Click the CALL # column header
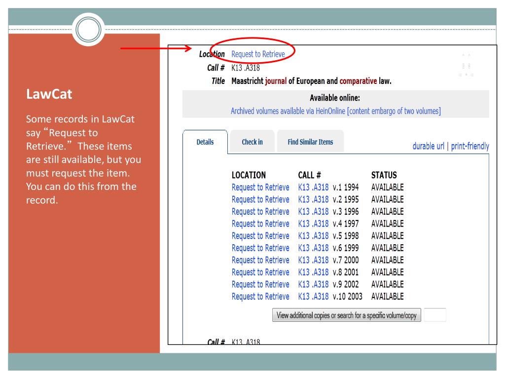The width and height of the screenshot is (505, 379). click(309, 175)
